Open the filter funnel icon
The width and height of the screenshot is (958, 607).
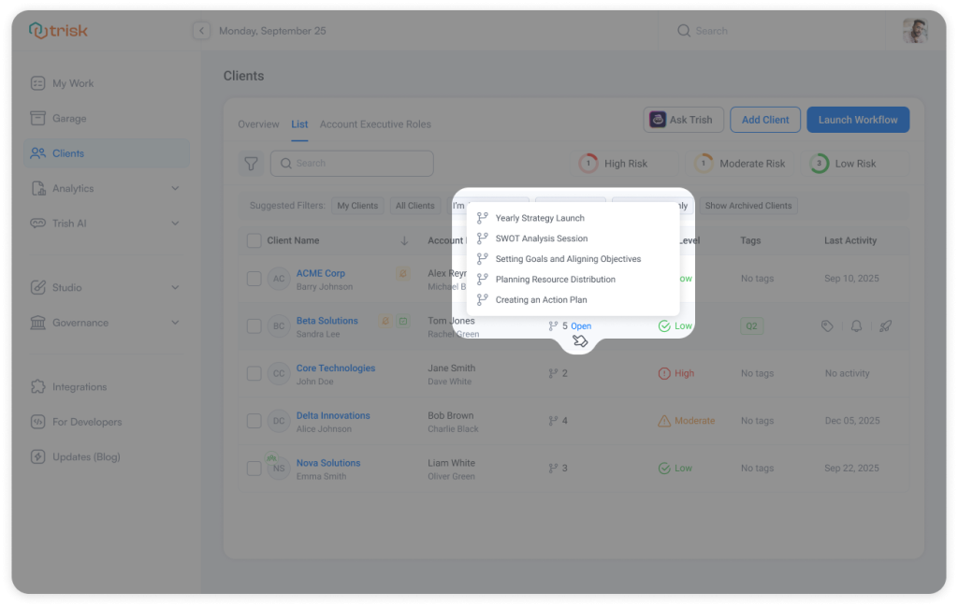pyautogui.click(x=251, y=163)
